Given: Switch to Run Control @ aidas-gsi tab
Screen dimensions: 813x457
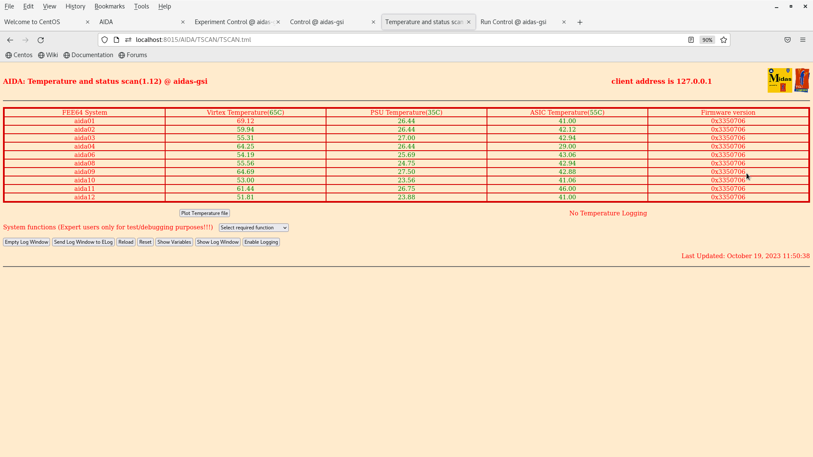Looking at the screenshot, I should click(513, 22).
